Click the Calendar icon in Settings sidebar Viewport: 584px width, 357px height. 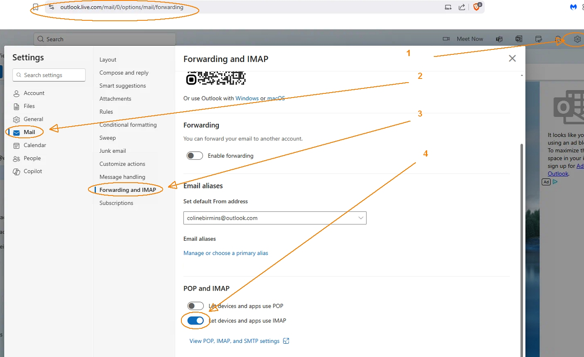click(17, 146)
